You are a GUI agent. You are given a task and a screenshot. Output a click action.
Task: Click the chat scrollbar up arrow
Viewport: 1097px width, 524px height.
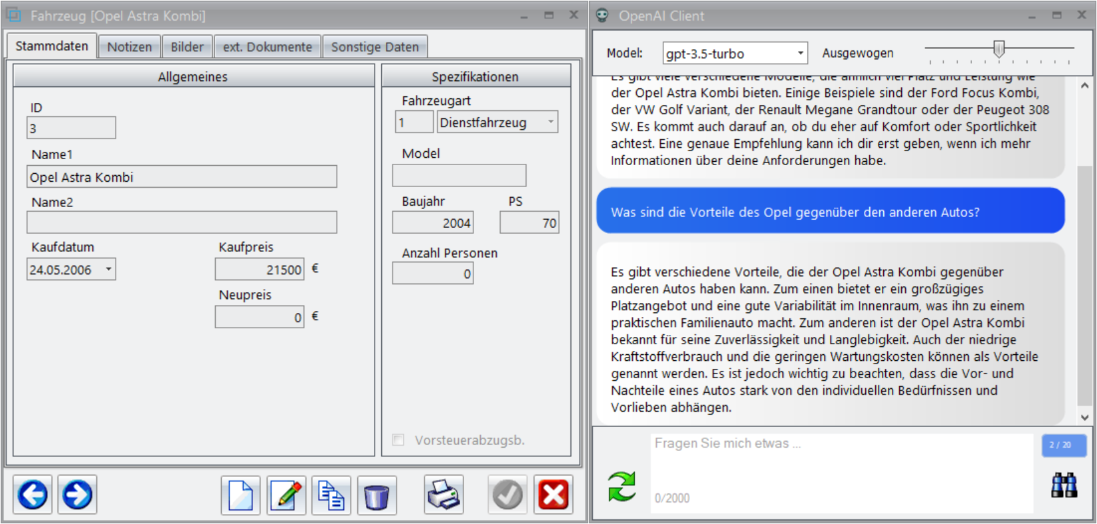(x=1084, y=86)
